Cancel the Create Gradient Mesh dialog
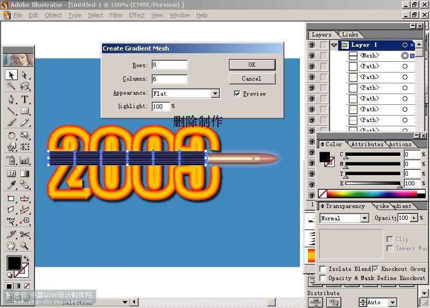The width and height of the screenshot is (430, 308). pyautogui.click(x=252, y=78)
